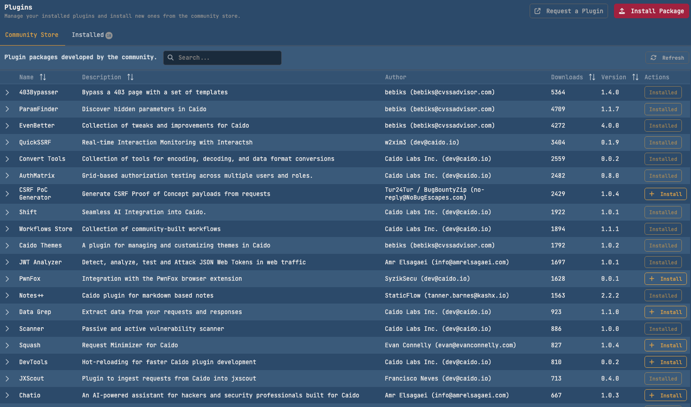Expand the 403Bypasser row
The width and height of the screenshot is (691, 407).
(7, 93)
